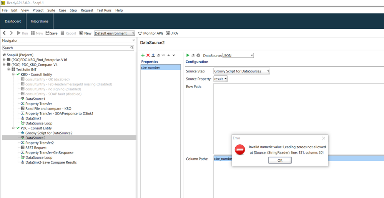384x198 pixels.
Task: Open the Source Step dropdown
Action: pos(242,71)
